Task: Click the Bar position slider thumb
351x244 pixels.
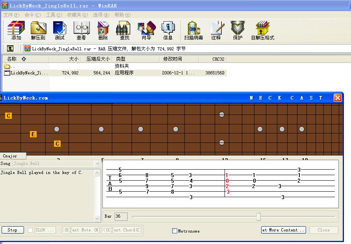Action: (x=258, y=216)
